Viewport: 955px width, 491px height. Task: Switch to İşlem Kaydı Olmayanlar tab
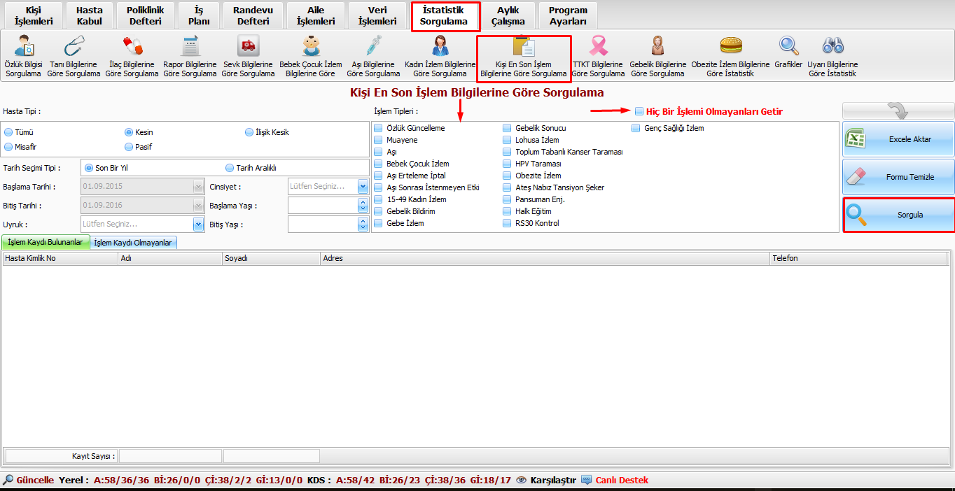[x=133, y=243]
